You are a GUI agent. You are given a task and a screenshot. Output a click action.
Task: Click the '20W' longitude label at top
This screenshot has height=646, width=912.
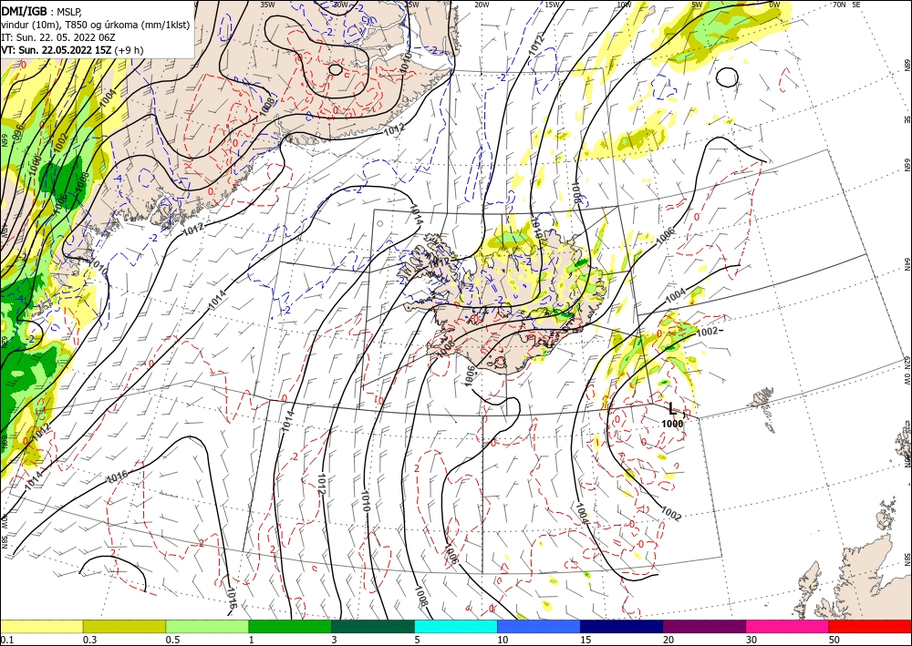click(x=482, y=5)
